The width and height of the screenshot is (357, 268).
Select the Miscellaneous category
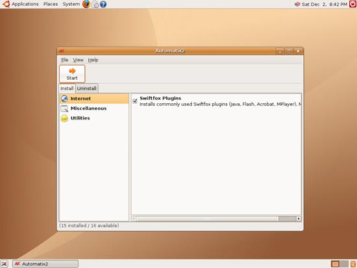[94, 108]
